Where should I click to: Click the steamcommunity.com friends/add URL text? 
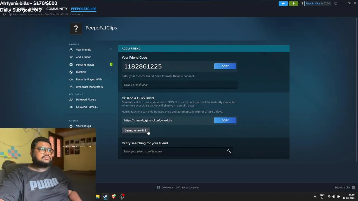[x=48, y=14]
